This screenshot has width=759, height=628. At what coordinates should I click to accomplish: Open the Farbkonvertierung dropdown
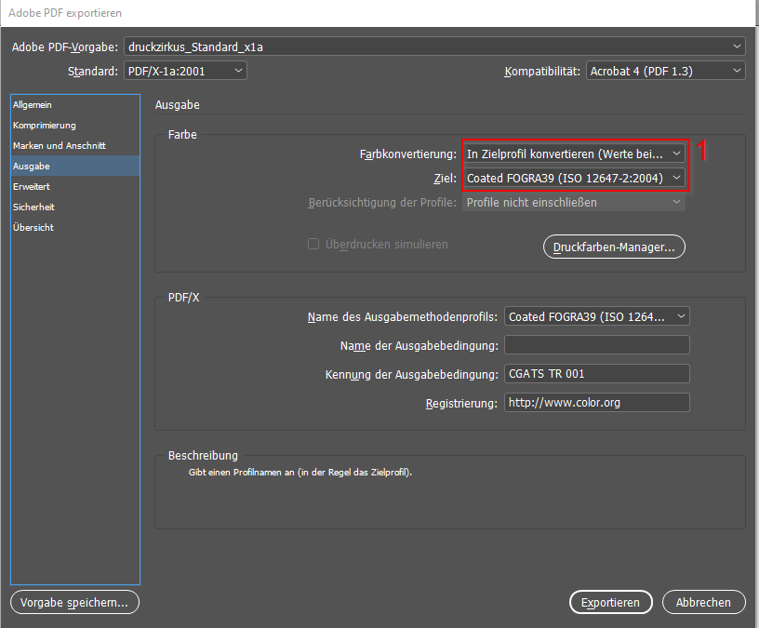tap(574, 154)
